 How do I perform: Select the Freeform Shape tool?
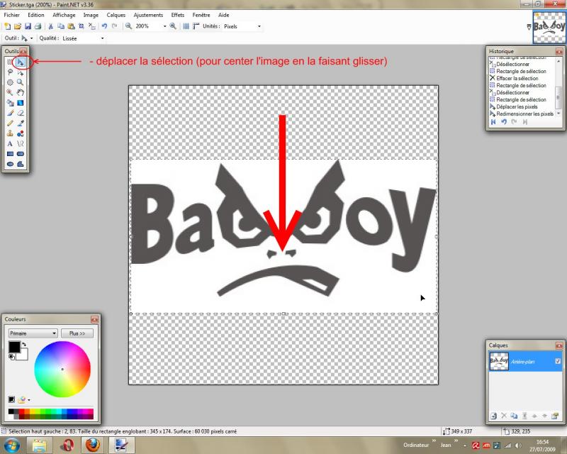[21, 164]
